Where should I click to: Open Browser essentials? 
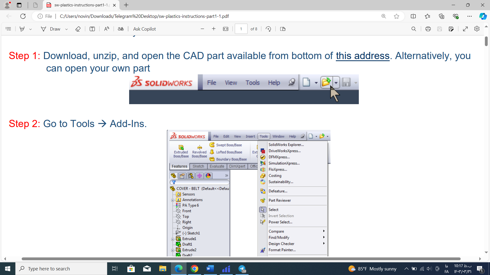[x=456, y=16]
